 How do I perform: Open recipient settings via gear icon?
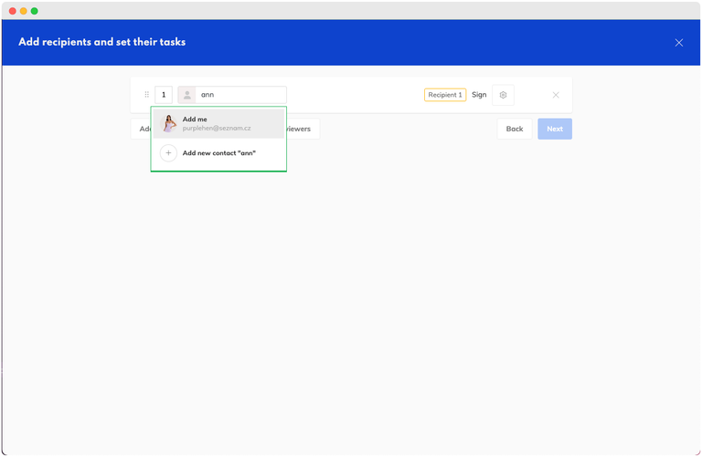pyautogui.click(x=503, y=95)
